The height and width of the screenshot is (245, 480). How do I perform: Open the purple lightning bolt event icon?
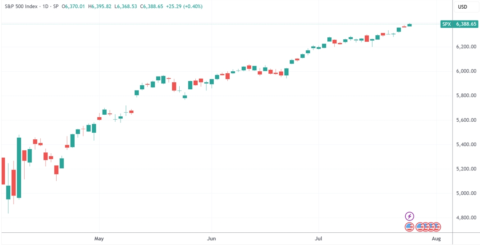pyautogui.click(x=409, y=217)
